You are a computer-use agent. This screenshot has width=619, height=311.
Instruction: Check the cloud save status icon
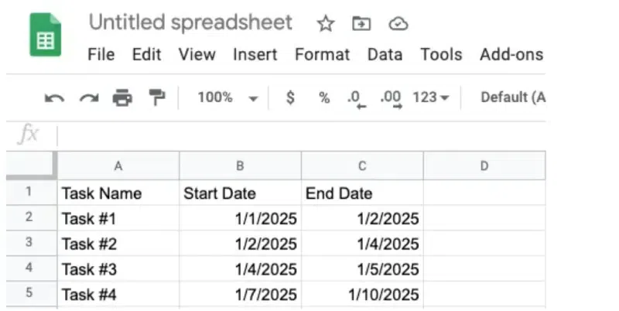point(398,24)
